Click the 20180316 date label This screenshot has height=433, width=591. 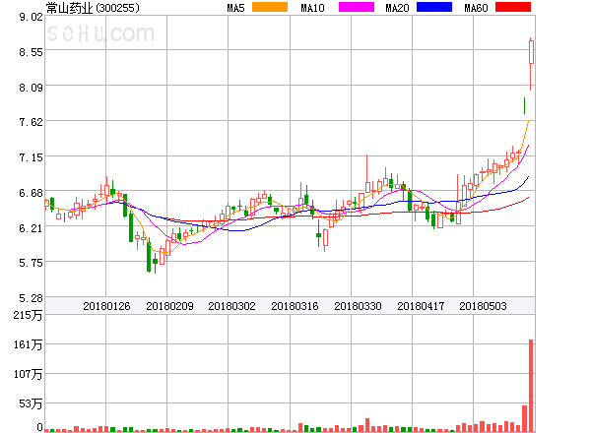point(295,306)
